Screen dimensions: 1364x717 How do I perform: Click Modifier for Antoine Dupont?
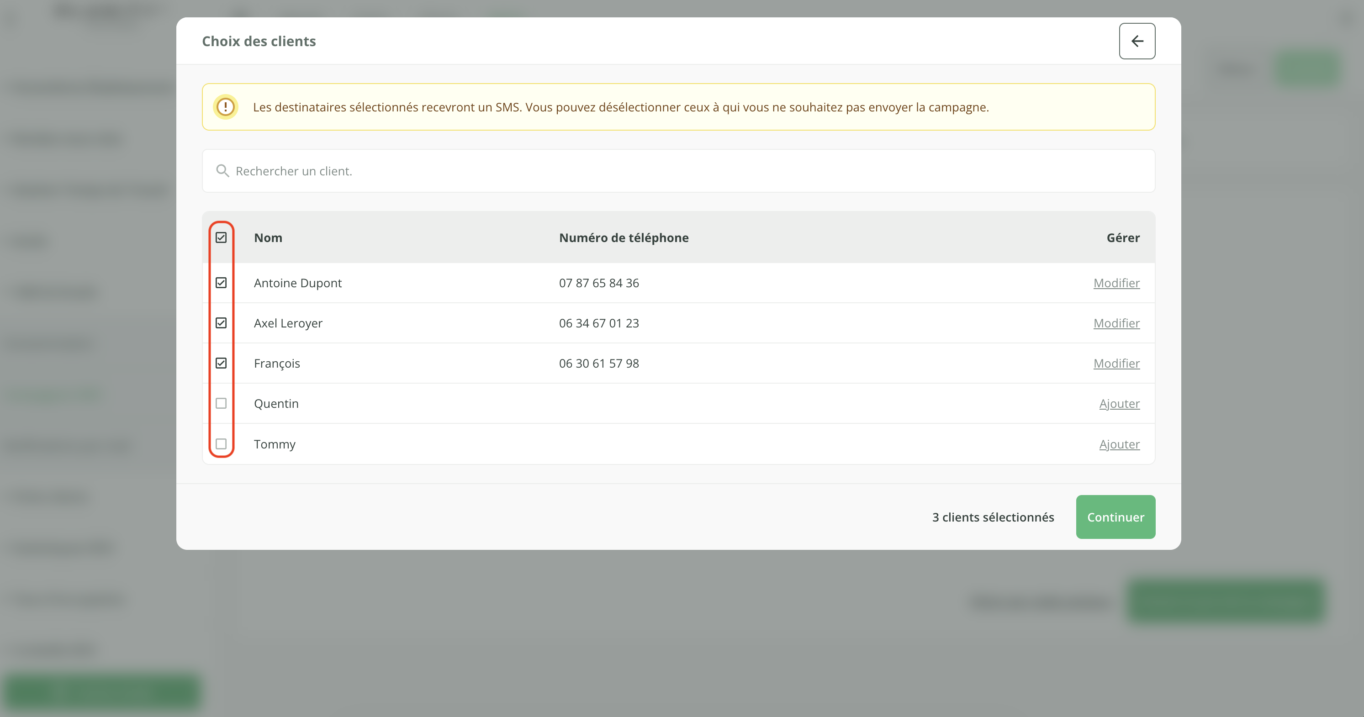(x=1116, y=283)
